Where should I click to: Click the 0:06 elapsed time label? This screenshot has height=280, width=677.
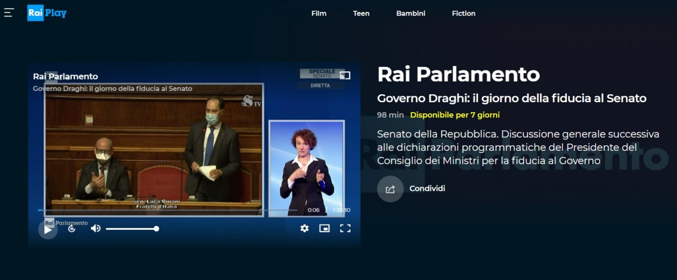314,210
